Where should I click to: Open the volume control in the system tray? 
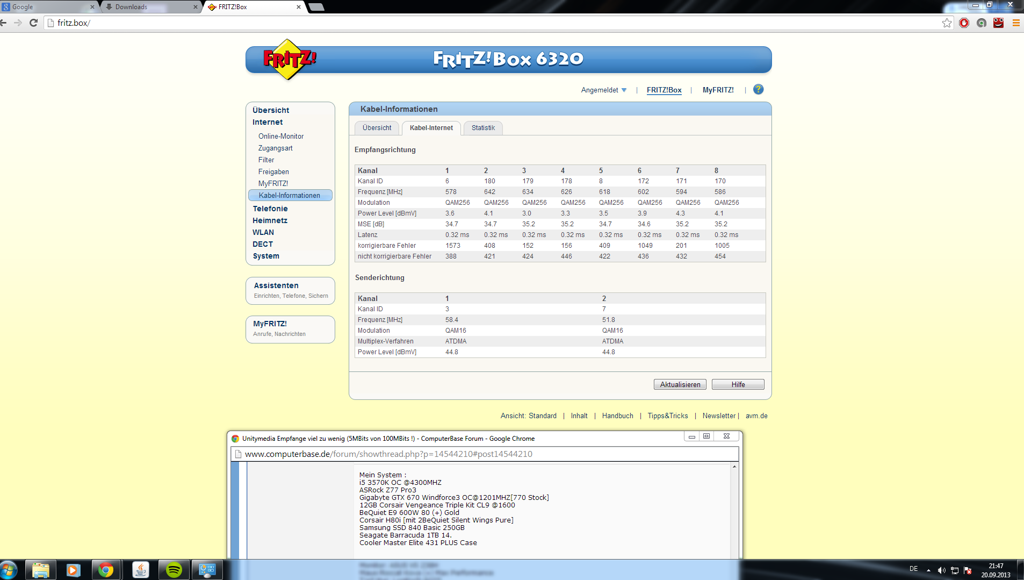941,570
